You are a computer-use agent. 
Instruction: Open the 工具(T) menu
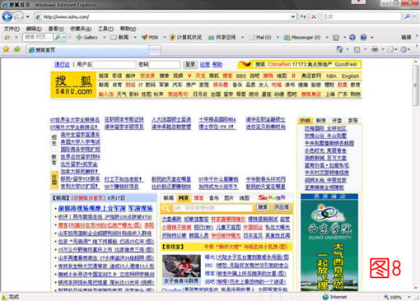105,29
